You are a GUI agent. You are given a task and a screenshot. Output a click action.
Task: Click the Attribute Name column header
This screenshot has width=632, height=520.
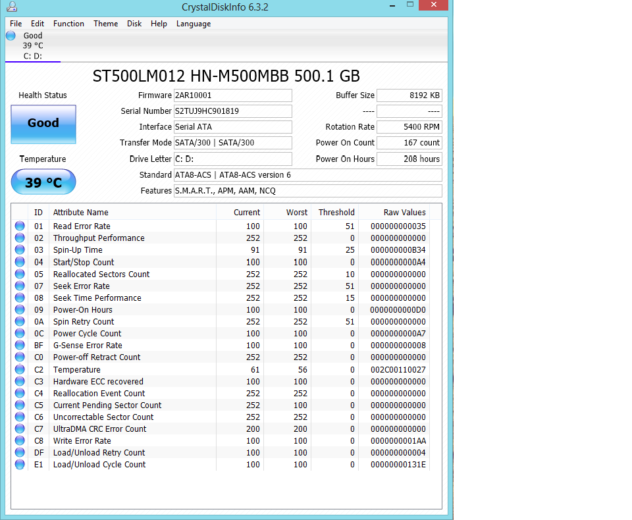click(x=132, y=213)
